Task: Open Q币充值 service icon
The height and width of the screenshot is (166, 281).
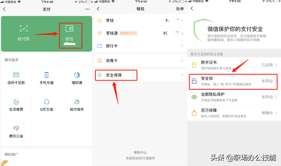Action: click(47, 102)
